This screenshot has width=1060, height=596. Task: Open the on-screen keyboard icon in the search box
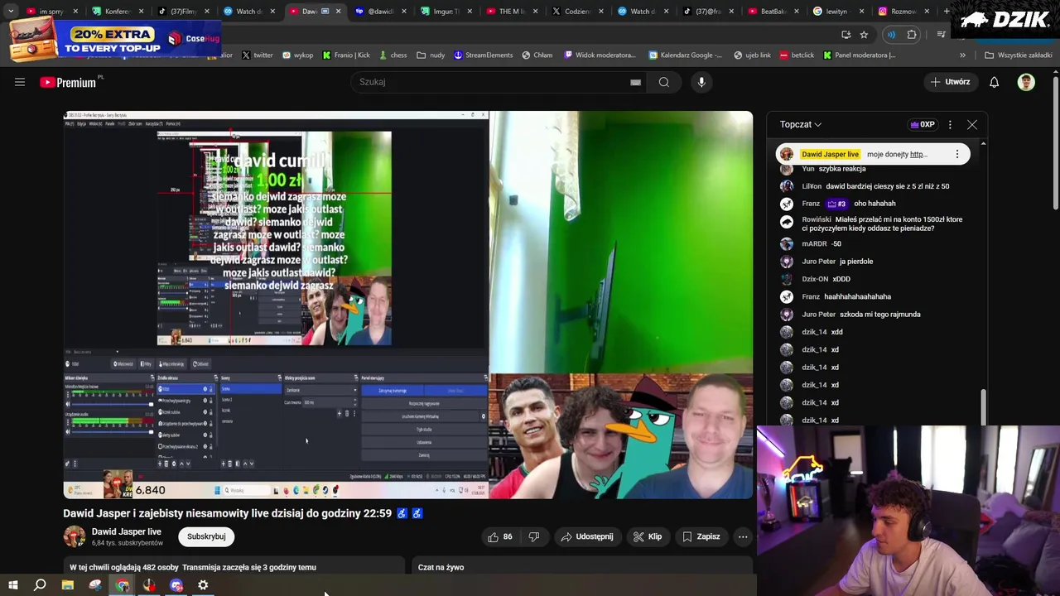[x=635, y=82]
